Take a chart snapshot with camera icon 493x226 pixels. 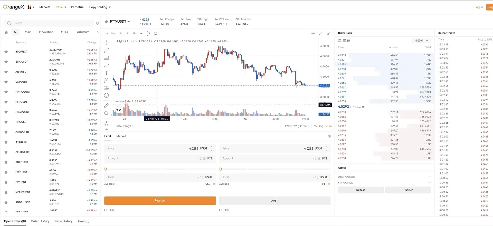[x=329, y=34]
